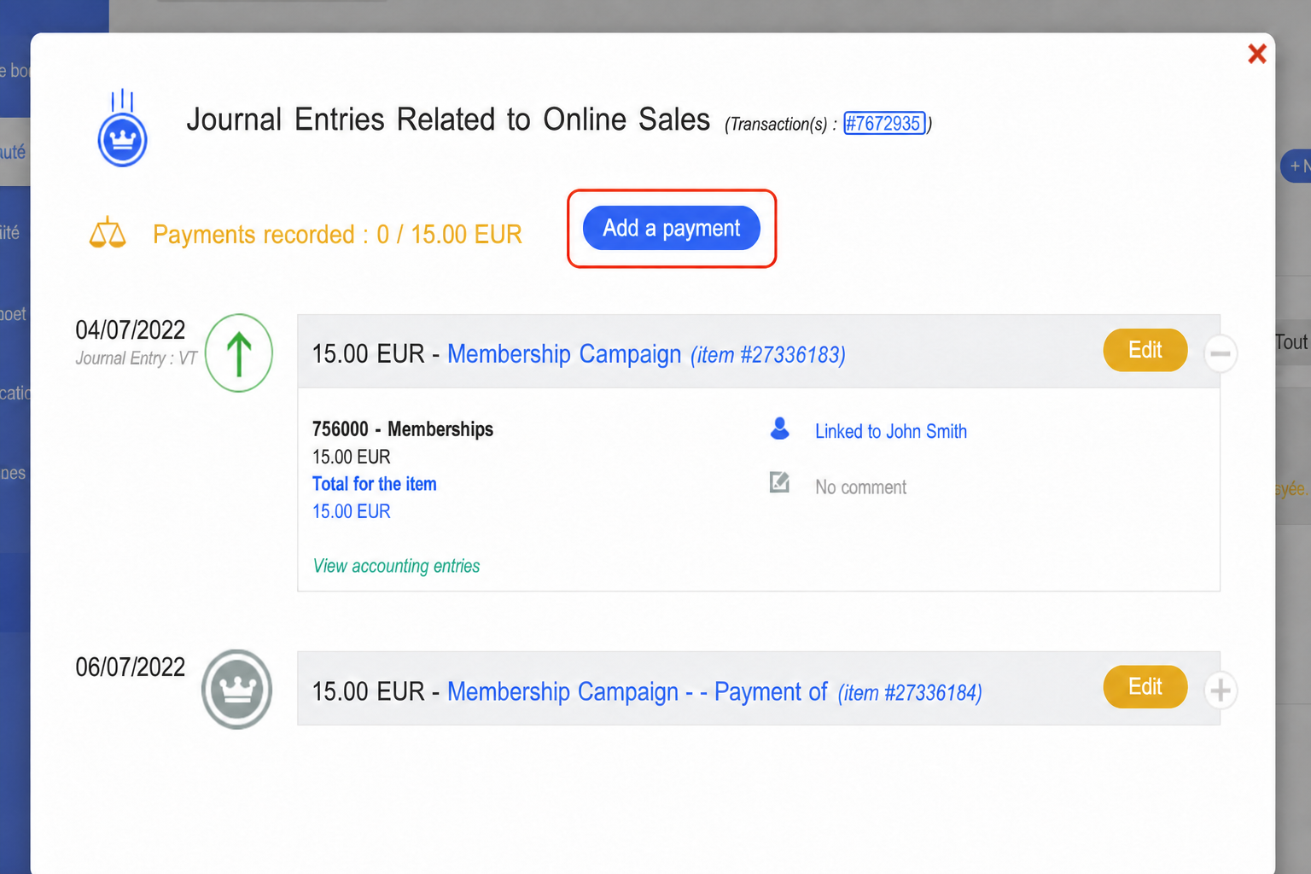This screenshot has height=874, width=1311.
Task: Click the Add a payment button
Action: tap(672, 228)
